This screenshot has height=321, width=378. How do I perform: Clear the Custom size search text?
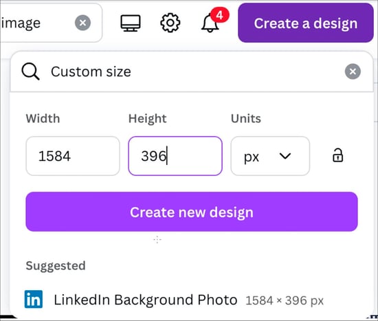click(x=353, y=71)
